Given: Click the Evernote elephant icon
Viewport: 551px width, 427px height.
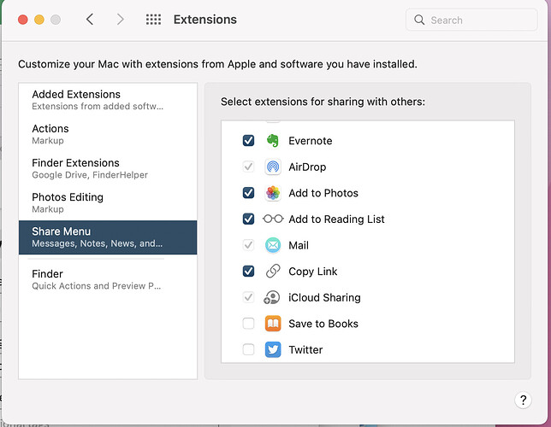Looking at the screenshot, I should coord(273,141).
